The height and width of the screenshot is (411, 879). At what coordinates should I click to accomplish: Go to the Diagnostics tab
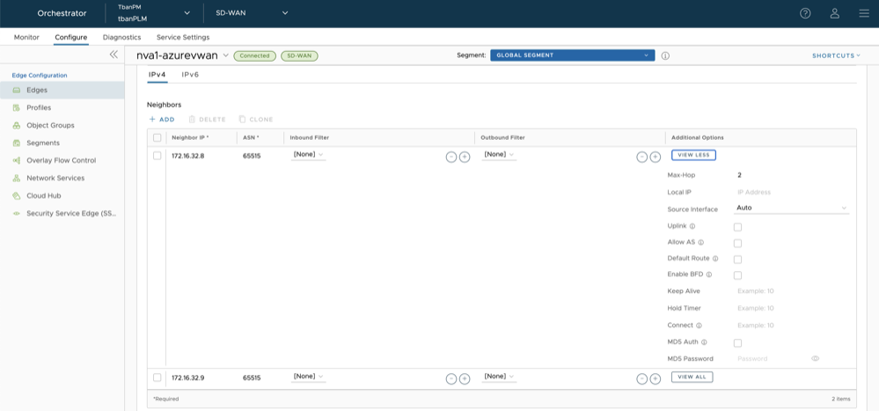[x=121, y=37]
